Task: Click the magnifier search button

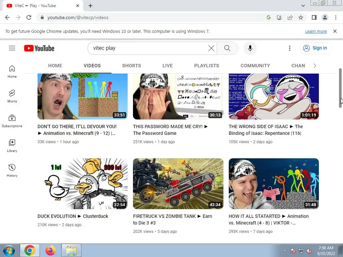Action: pos(227,48)
